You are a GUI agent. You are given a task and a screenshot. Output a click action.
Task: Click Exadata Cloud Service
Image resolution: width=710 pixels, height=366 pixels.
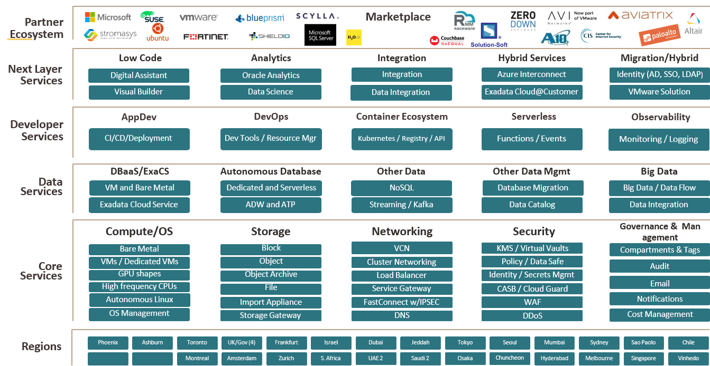(x=139, y=205)
